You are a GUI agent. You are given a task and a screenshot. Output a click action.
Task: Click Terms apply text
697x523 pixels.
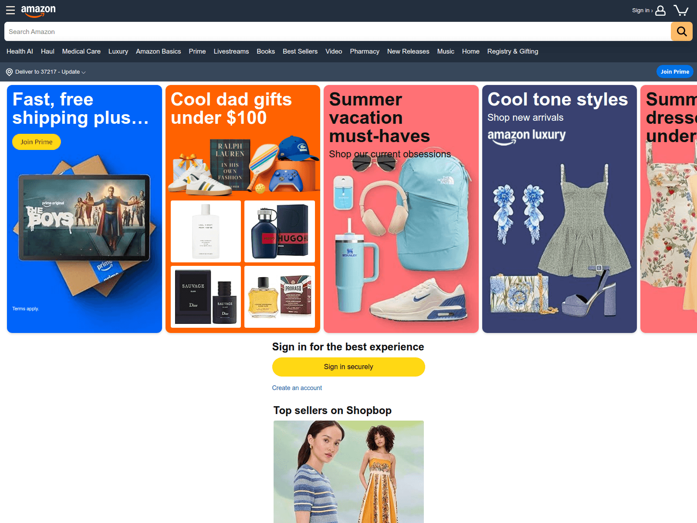point(26,309)
